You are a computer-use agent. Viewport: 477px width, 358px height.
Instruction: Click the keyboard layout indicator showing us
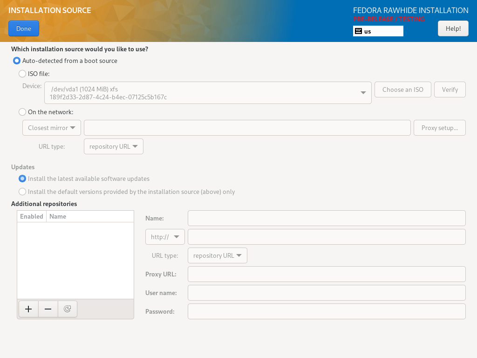(378, 31)
